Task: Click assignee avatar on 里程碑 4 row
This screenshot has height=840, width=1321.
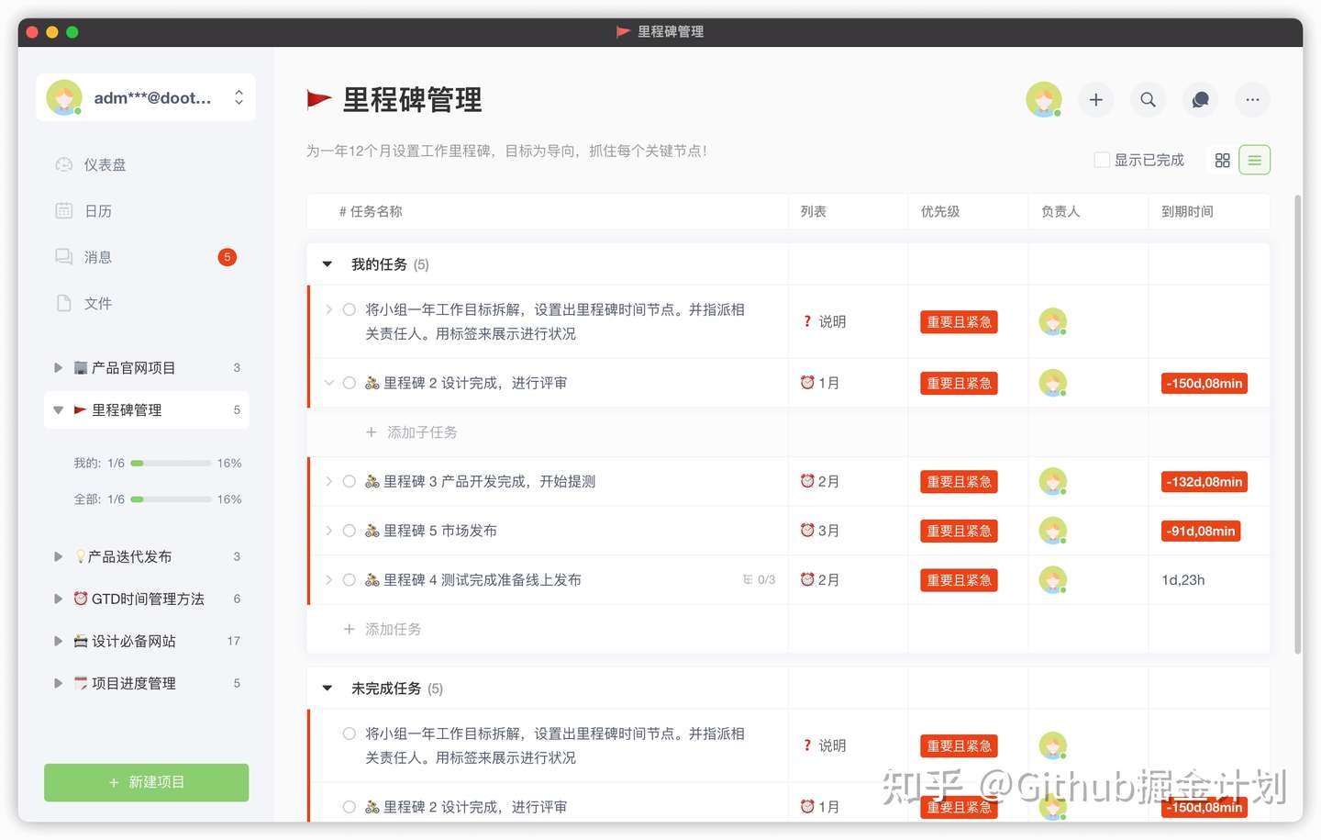Action: (x=1053, y=580)
